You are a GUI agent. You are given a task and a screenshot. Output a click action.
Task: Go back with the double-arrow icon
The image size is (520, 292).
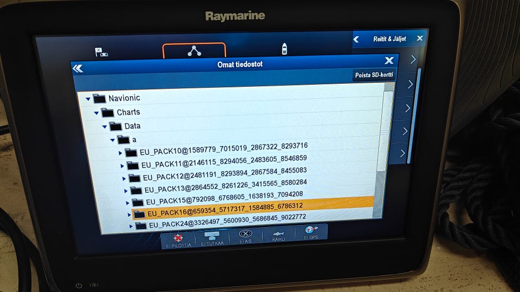pyautogui.click(x=77, y=69)
